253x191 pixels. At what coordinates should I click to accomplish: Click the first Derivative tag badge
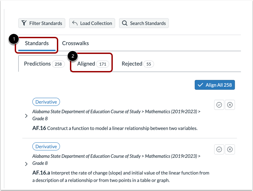(x=46, y=102)
